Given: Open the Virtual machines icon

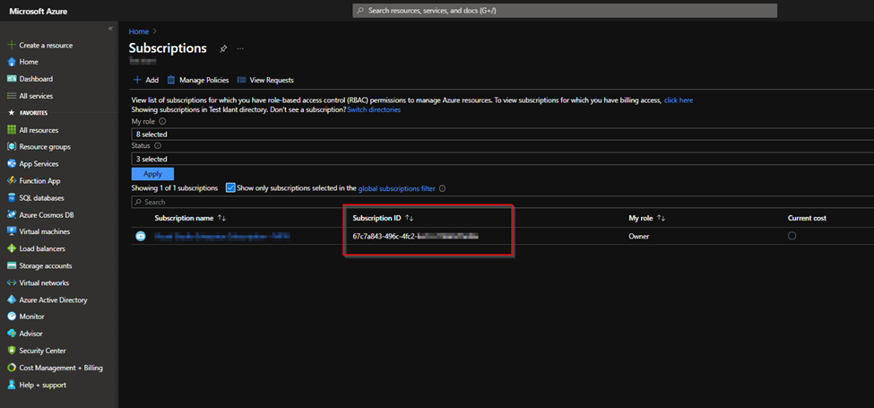Looking at the screenshot, I should pos(11,232).
